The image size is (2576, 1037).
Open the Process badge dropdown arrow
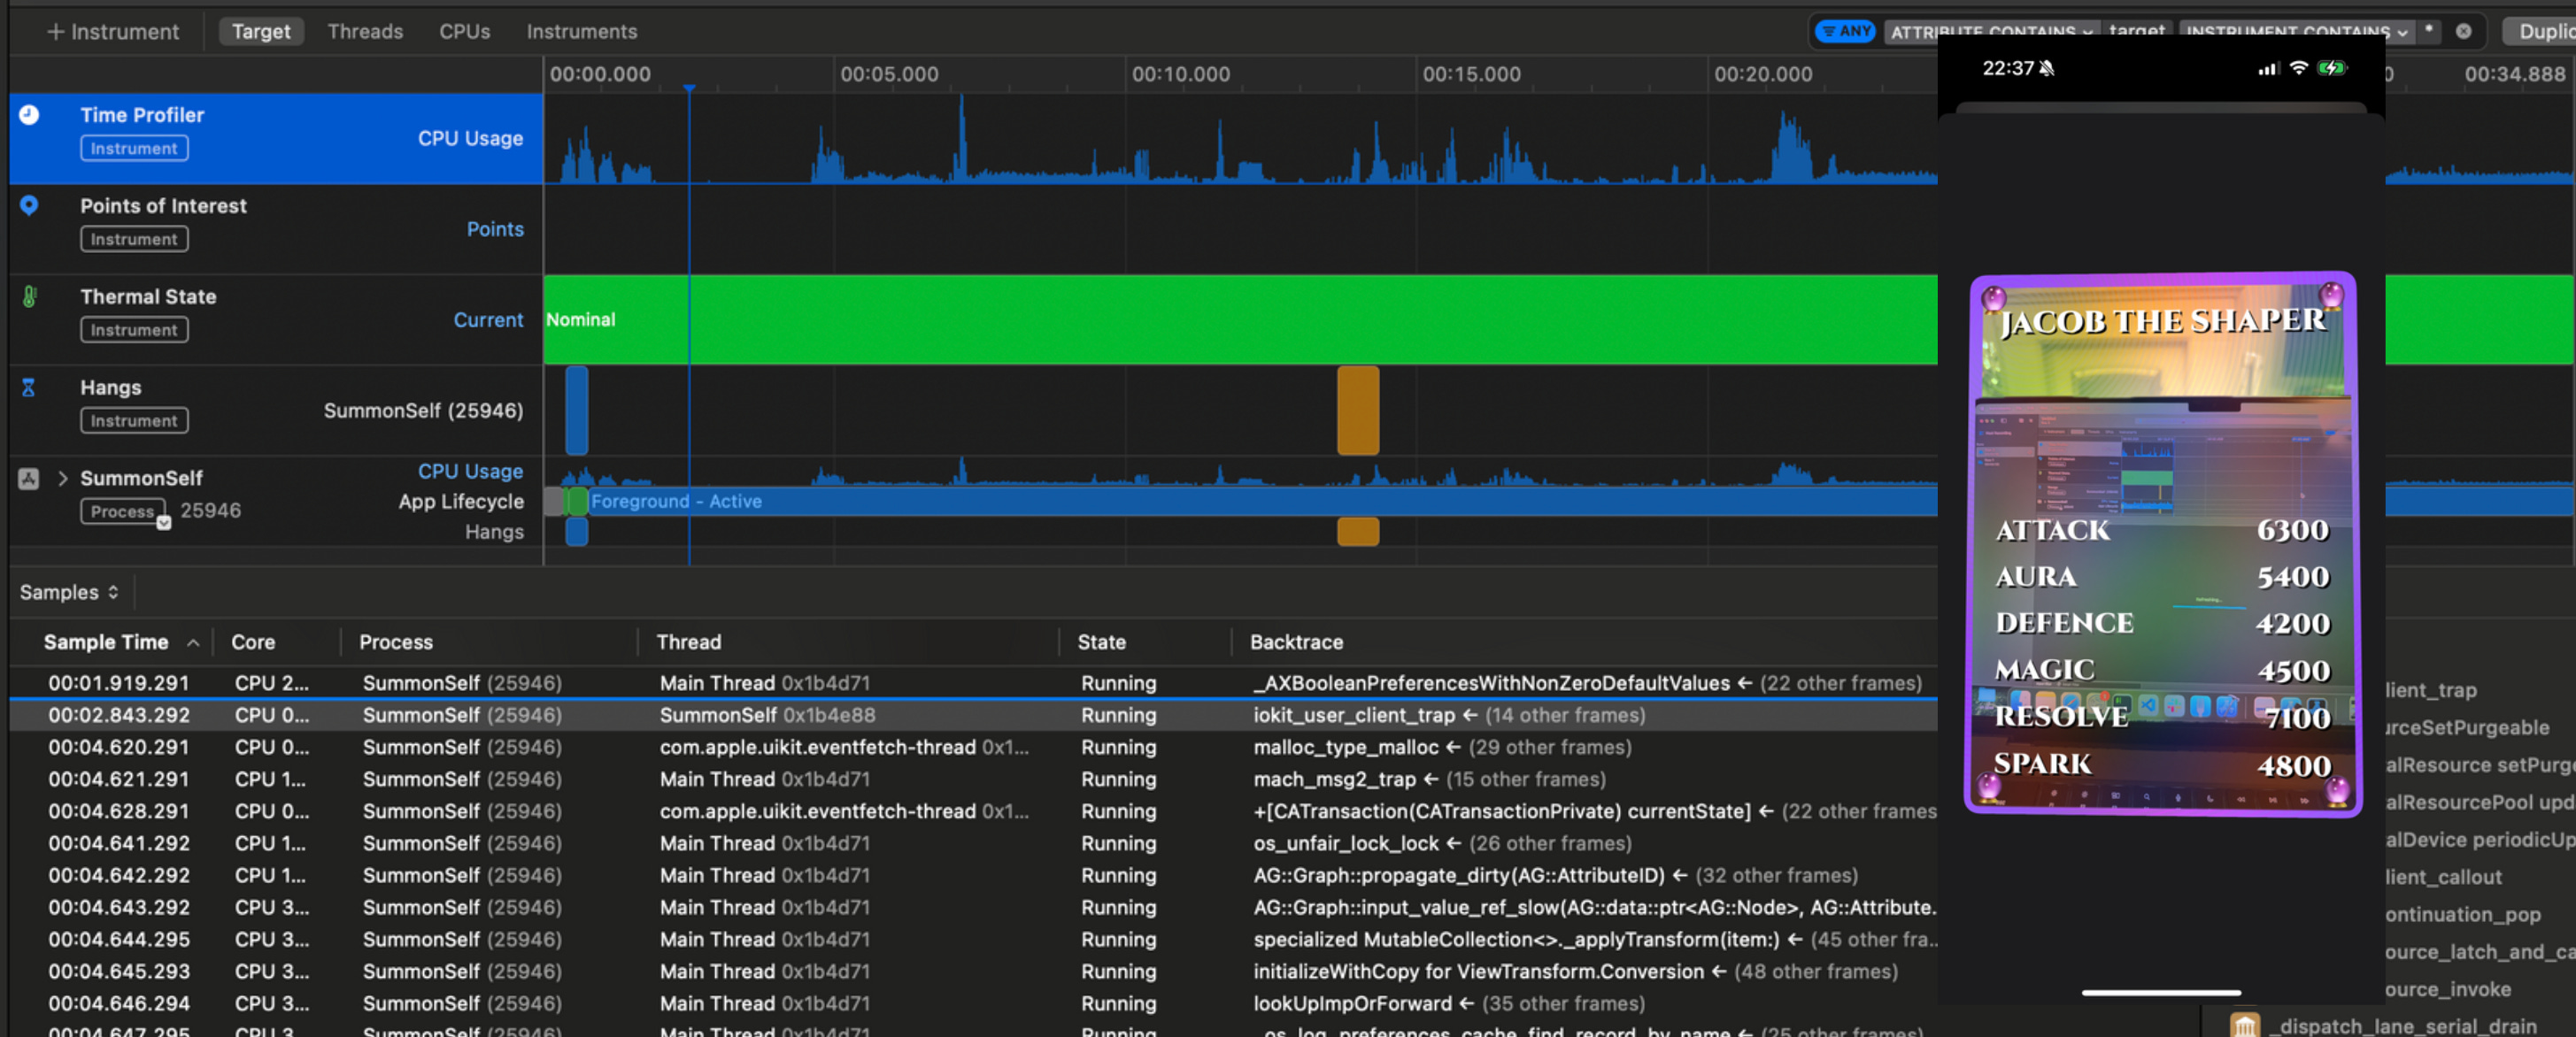pos(164,523)
